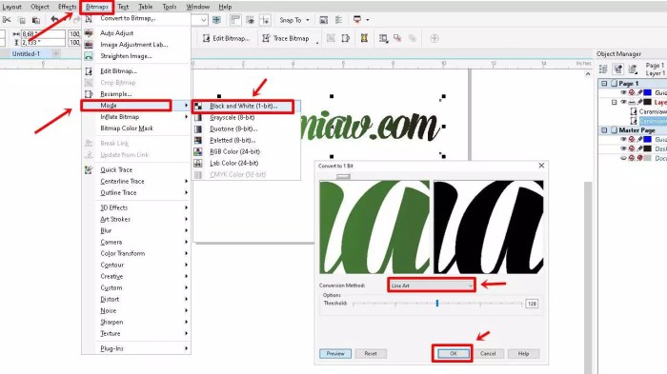Toggle the Show Rulers toolbar icon

pyautogui.click(x=235, y=20)
